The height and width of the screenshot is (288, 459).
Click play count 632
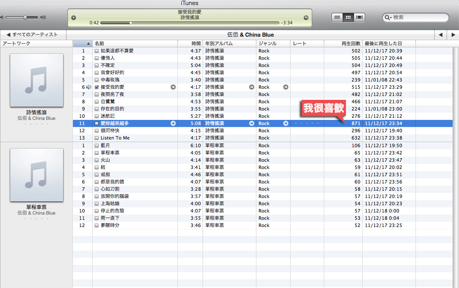356,138
